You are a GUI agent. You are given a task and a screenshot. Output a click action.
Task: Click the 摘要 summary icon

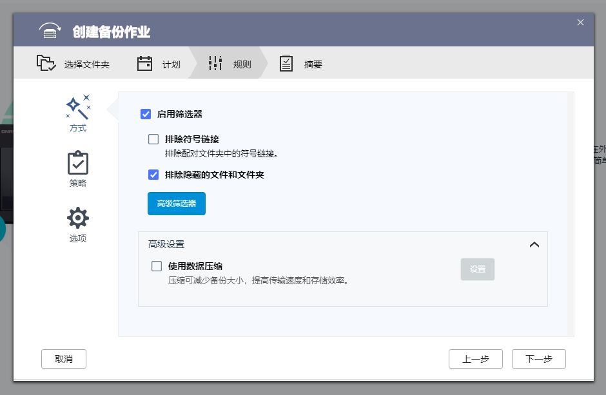tap(286, 63)
